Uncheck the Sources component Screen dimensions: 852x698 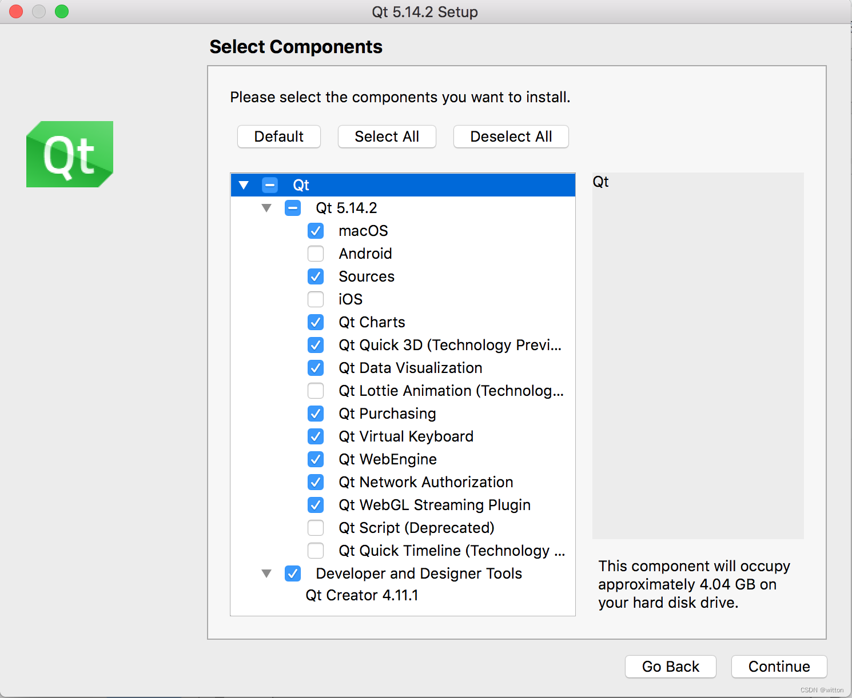(x=316, y=276)
